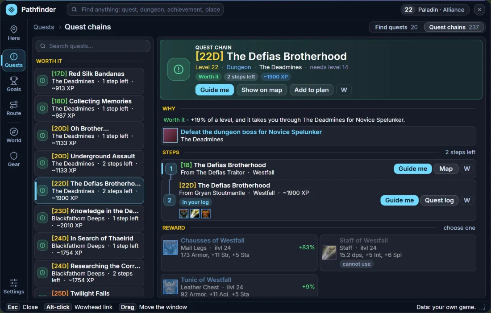Viewport: 491px width, 313px height.
Task: Click Researching the Corruption quest icon
Action: [x=42, y=273]
